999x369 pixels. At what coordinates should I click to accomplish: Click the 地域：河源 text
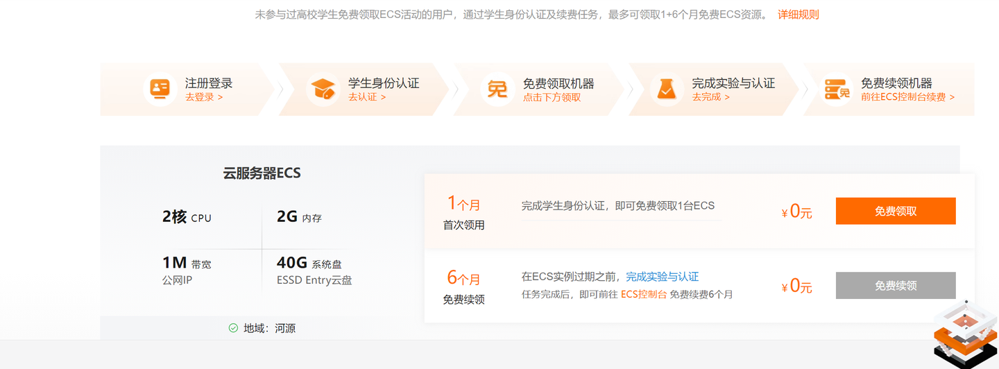(269, 328)
